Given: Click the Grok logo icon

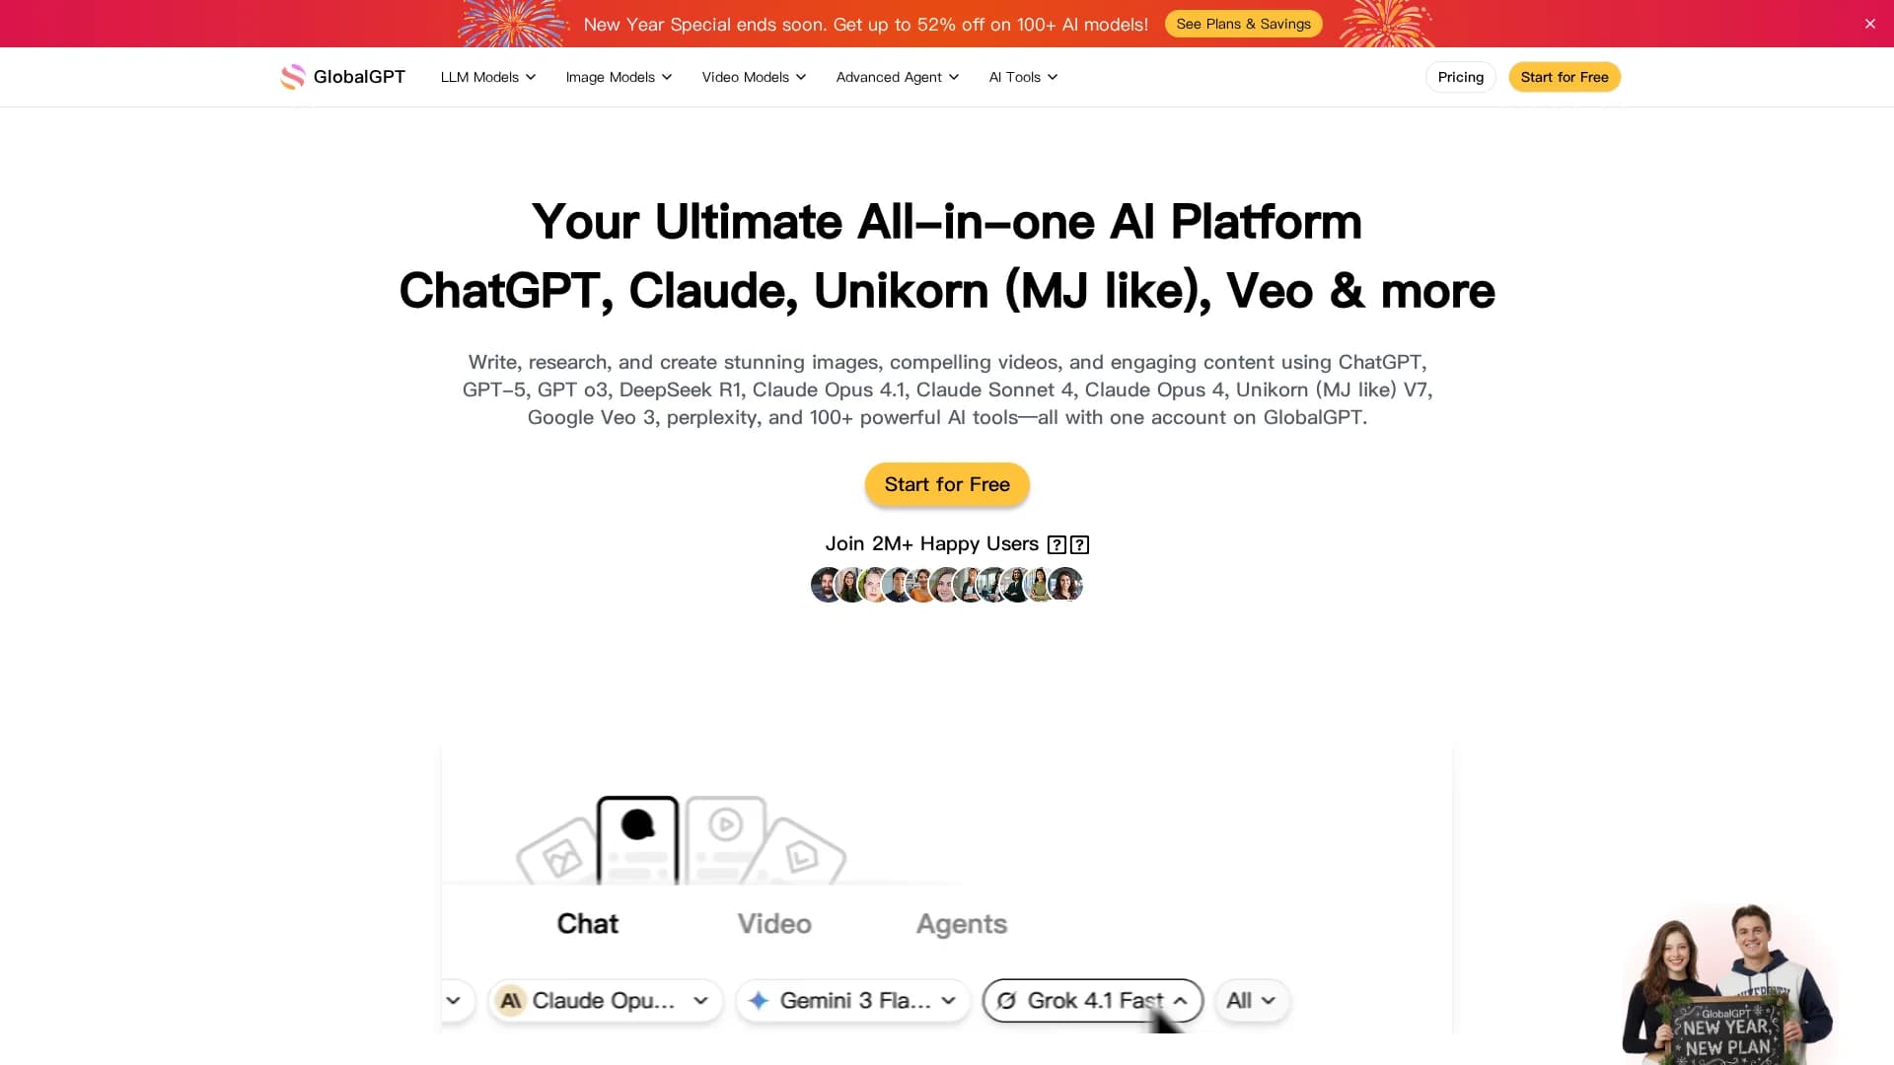Looking at the screenshot, I should coord(1006,1001).
